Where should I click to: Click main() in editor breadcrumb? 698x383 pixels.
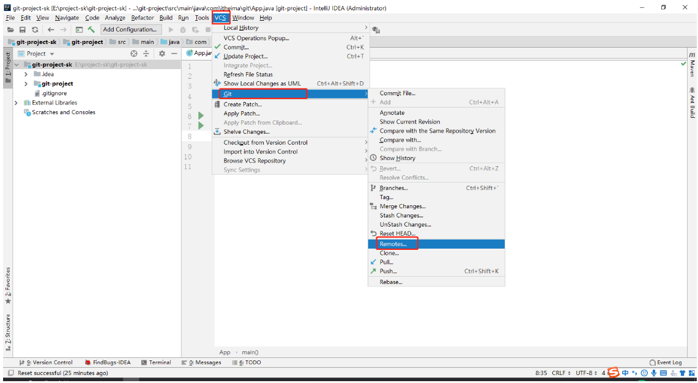[250, 352]
